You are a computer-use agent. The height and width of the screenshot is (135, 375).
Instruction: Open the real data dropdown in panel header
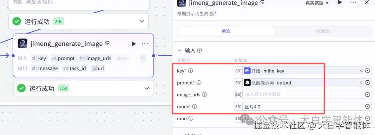coord(317,3)
